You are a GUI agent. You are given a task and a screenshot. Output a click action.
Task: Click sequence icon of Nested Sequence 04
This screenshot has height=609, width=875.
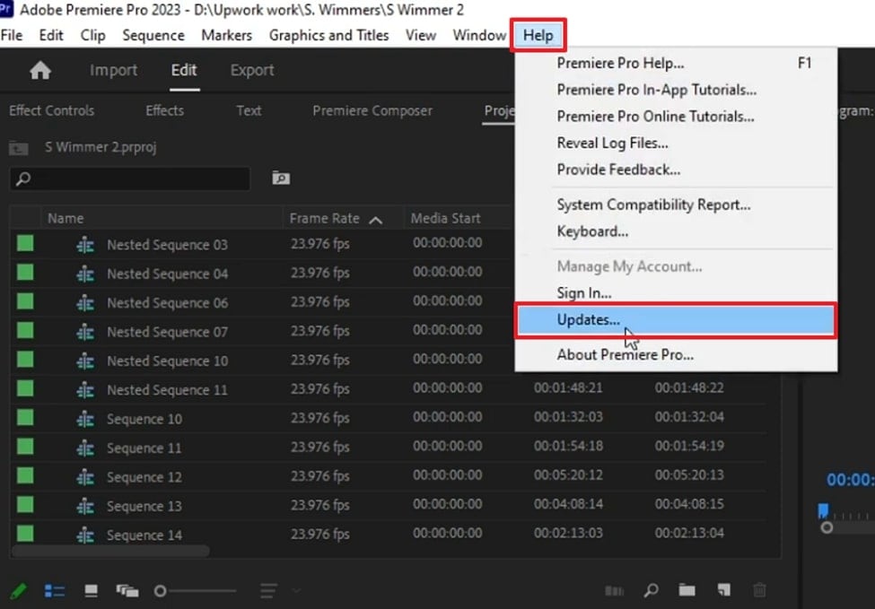85,274
